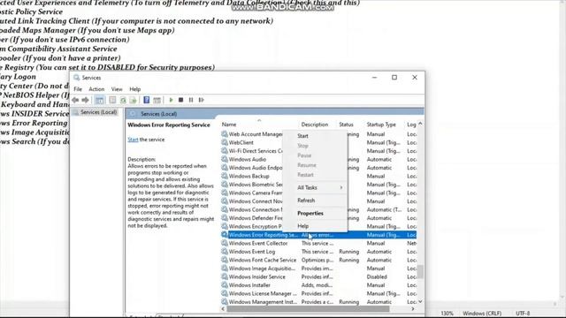Select the Windows Insider Service row
The height and width of the screenshot is (318, 566).
318,276
